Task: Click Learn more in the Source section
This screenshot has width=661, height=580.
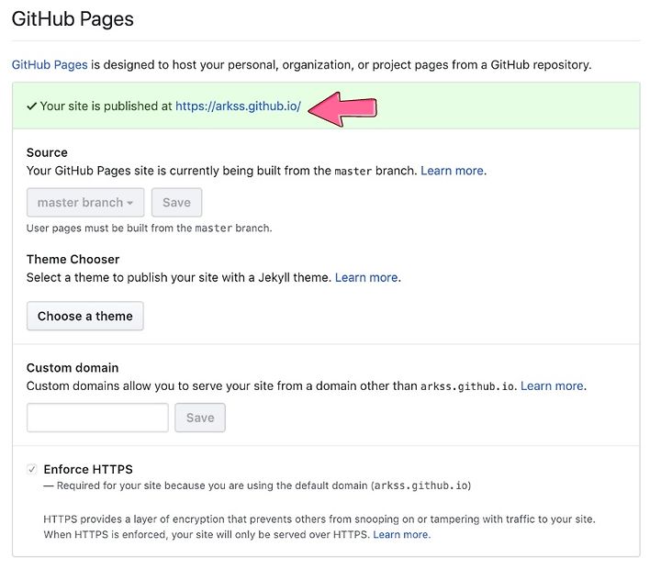Action: click(452, 171)
